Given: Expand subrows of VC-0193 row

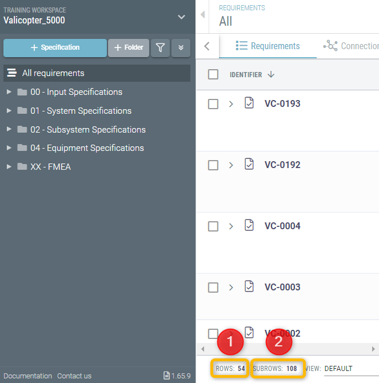Looking at the screenshot, I should [x=231, y=104].
